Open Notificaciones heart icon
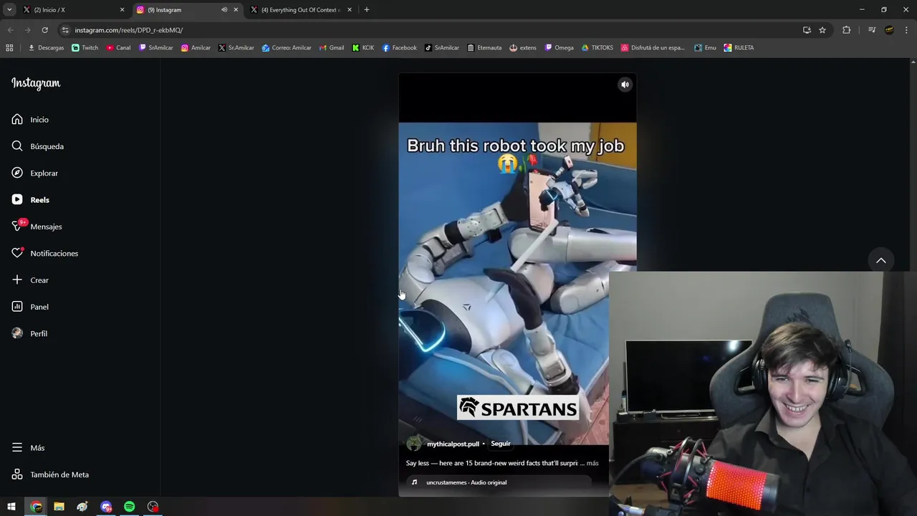 coord(44,254)
